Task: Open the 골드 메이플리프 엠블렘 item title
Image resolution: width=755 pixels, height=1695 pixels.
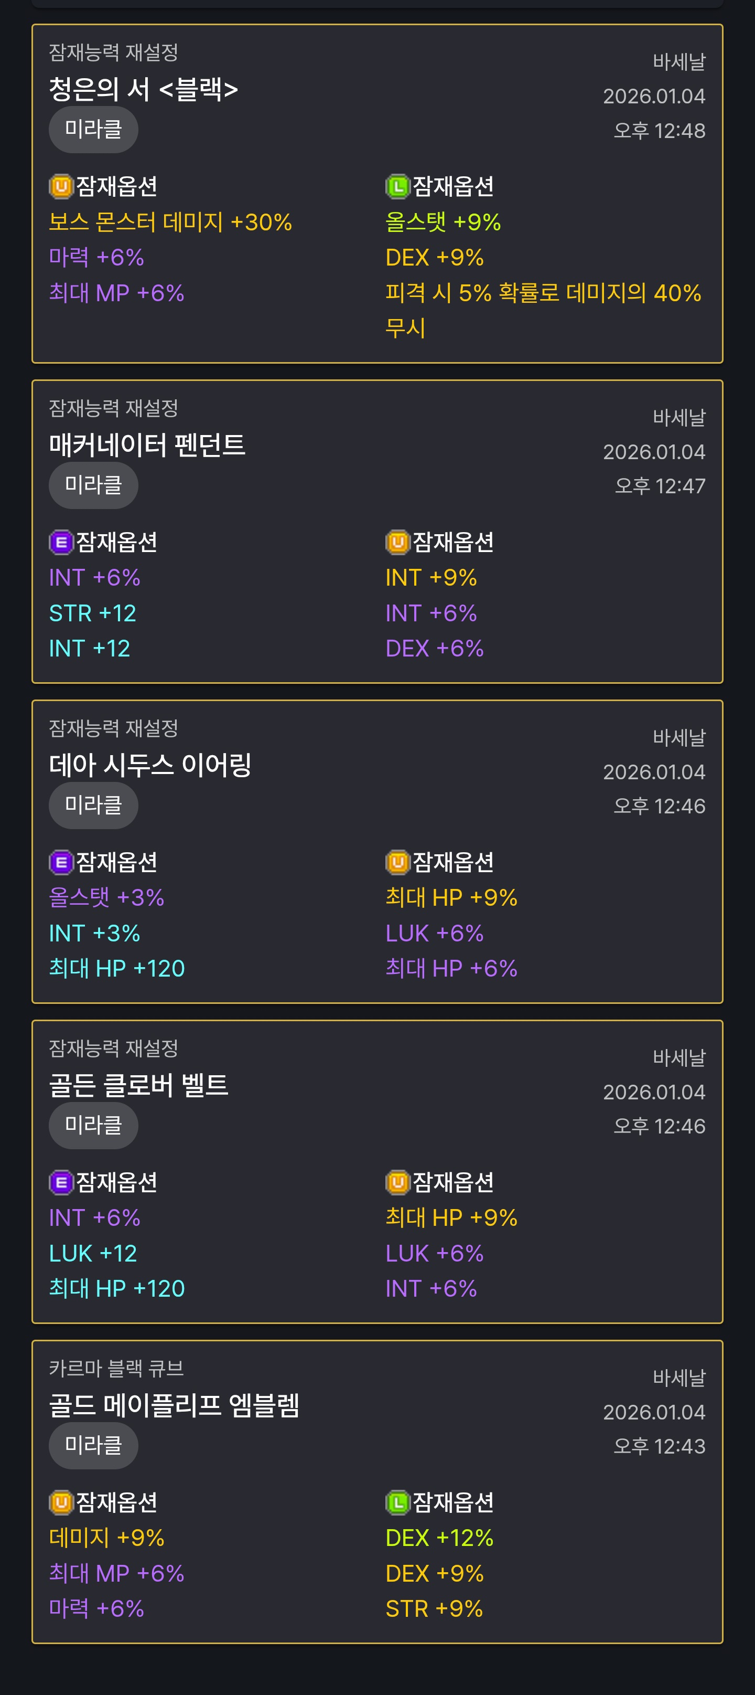Action: click(x=174, y=1405)
